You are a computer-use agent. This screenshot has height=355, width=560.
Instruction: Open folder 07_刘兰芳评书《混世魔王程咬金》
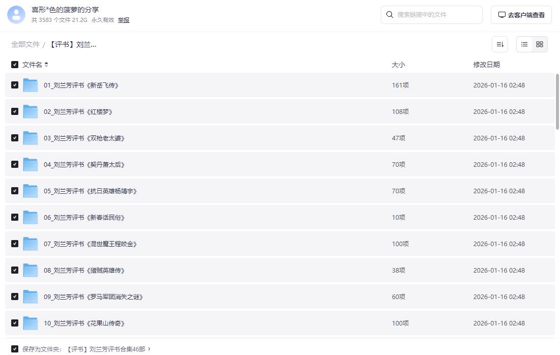pos(90,244)
